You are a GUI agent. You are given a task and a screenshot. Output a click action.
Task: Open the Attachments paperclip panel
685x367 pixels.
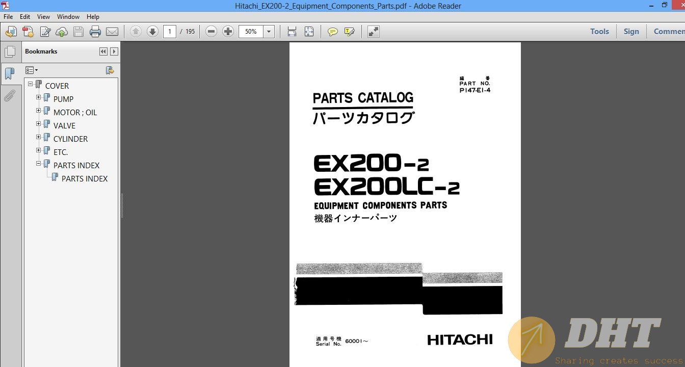click(x=10, y=95)
